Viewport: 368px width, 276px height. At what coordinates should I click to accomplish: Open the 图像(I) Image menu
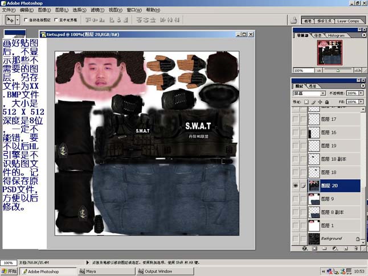(x=44, y=10)
